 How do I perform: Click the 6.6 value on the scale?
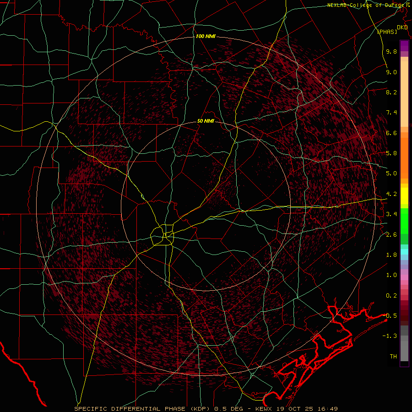[391, 133]
